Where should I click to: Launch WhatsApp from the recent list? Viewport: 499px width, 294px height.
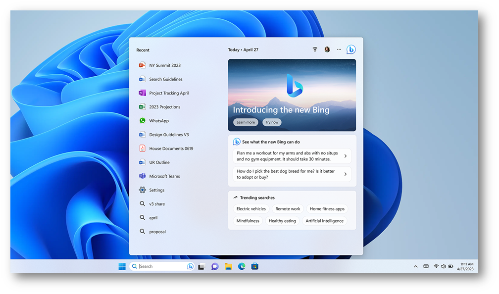(158, 121)
